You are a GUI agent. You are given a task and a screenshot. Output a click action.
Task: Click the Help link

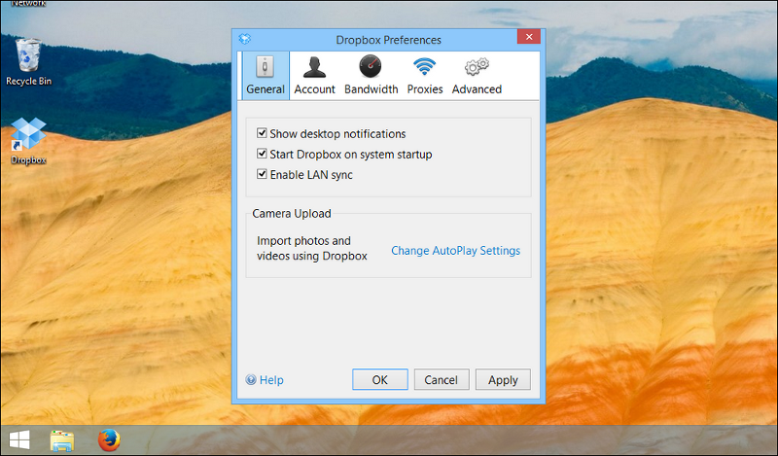265,380
